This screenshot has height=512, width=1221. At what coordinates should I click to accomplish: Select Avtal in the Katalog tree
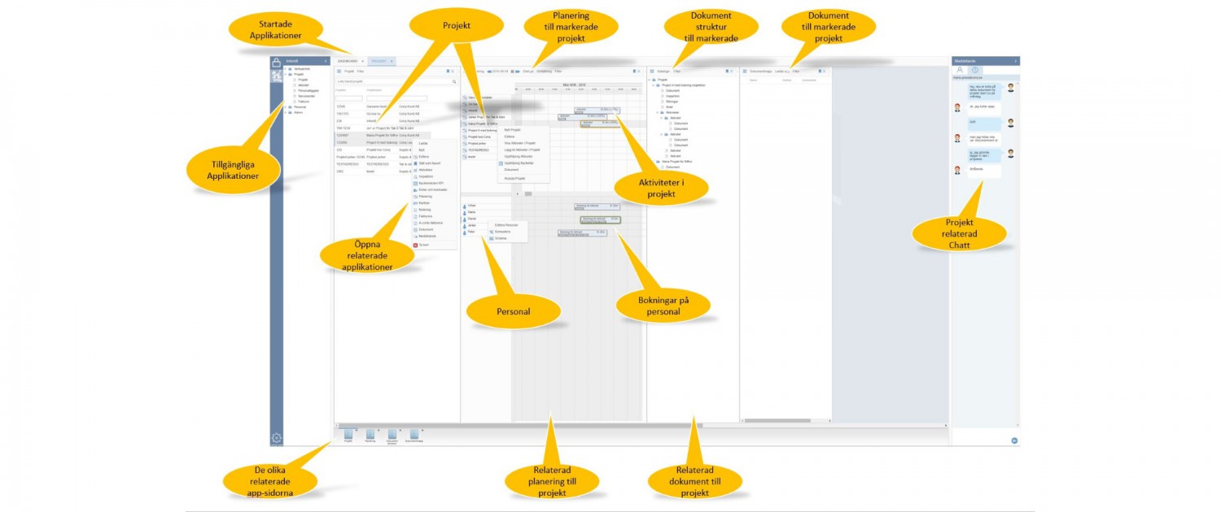[669, 107]
